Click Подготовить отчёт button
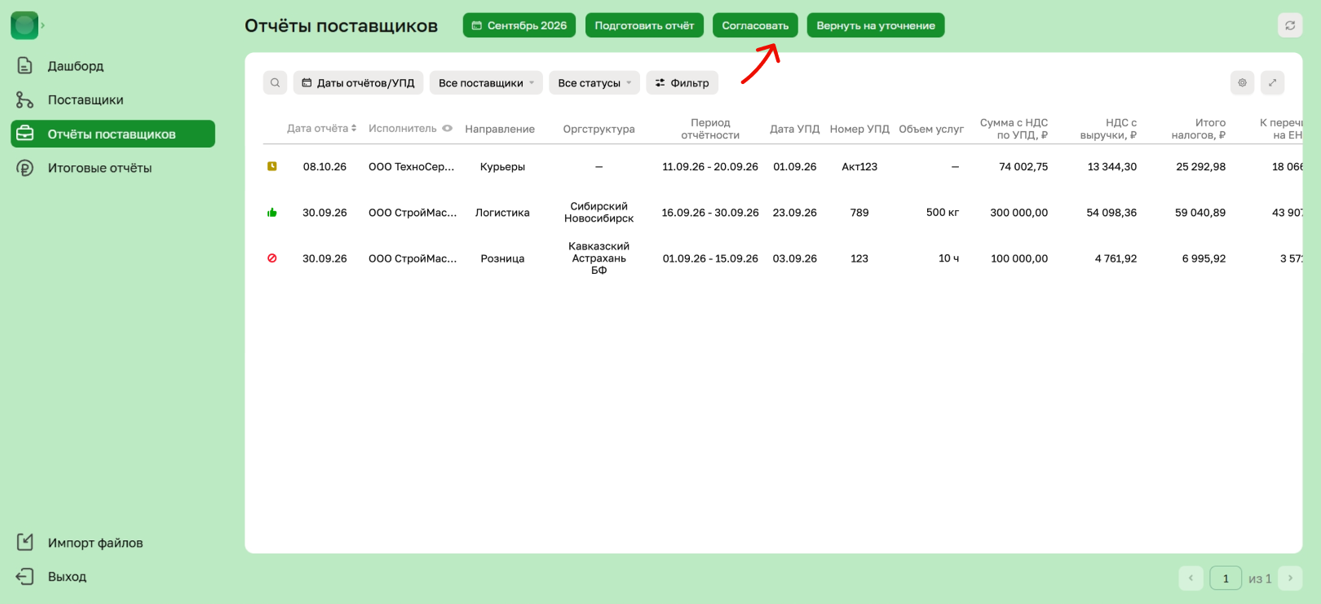Image resolution: width=1321 pixels, height=604 pixels. [644, 25]
